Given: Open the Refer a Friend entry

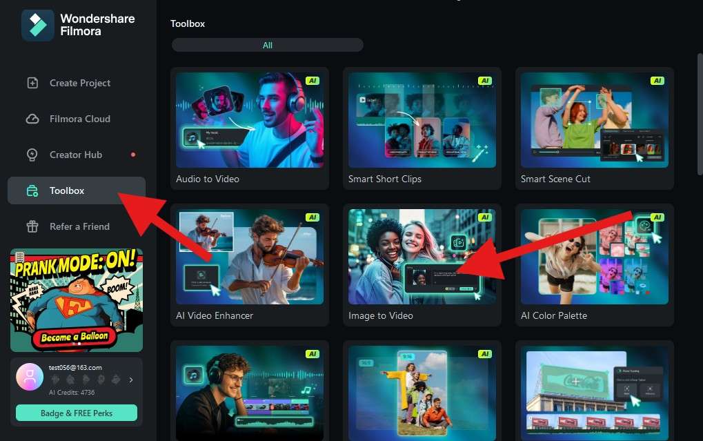Looking at the screenshot, I should click(77, 226).
